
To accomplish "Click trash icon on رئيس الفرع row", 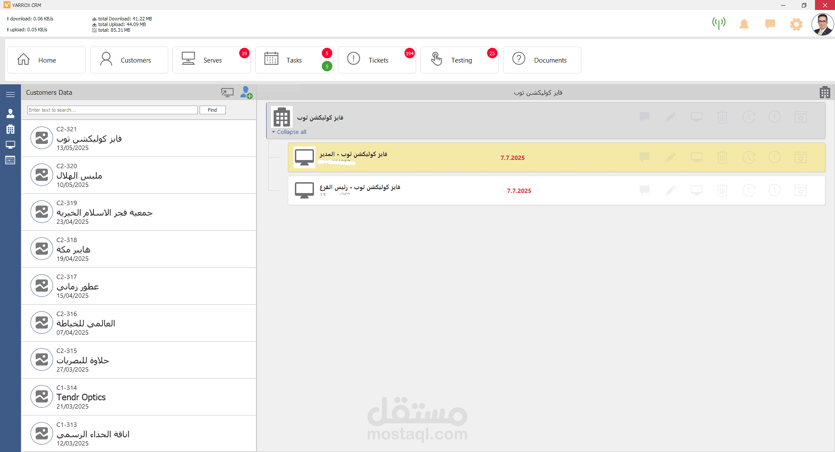I will click(x=722, y=190).
